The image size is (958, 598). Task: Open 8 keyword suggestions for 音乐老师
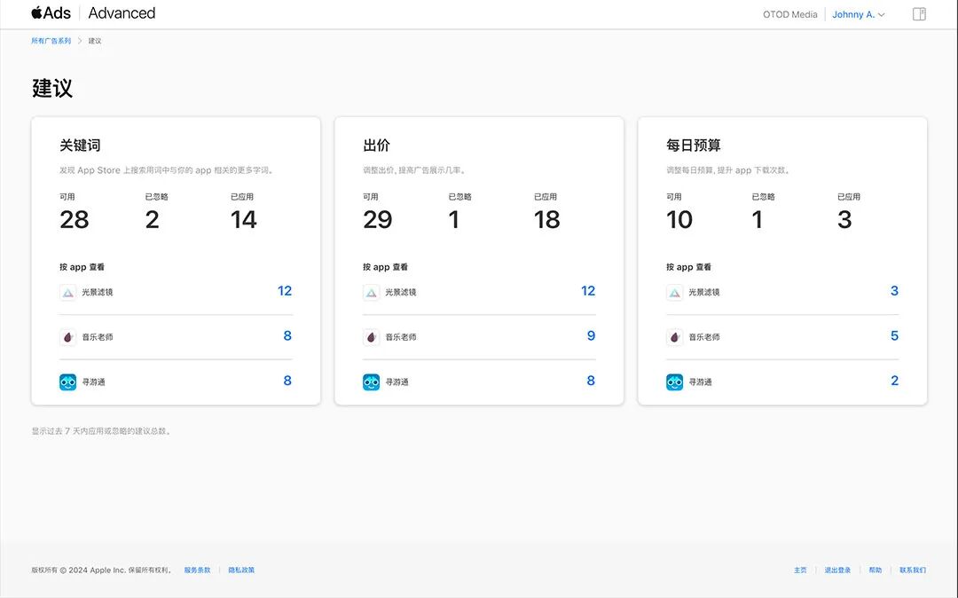tap(287, 335)
